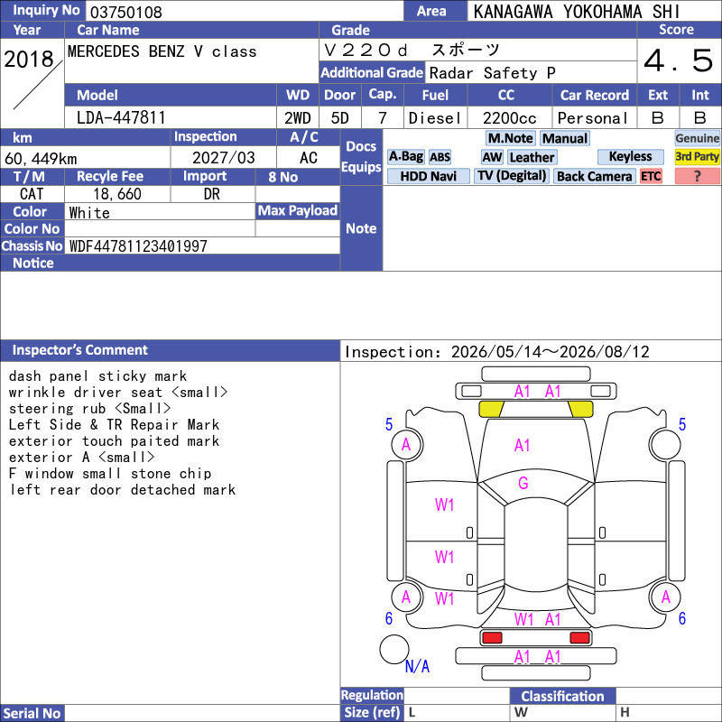The image size is (722, 722).
Task: Select the Docs Equips header
Action: point(362,156)
